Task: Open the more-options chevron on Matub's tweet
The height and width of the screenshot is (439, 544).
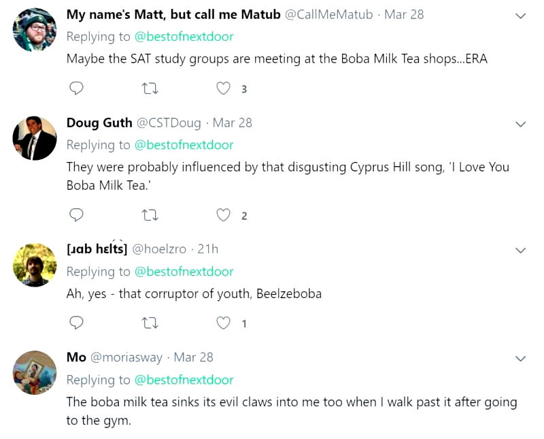Action: tap(520, 16)
